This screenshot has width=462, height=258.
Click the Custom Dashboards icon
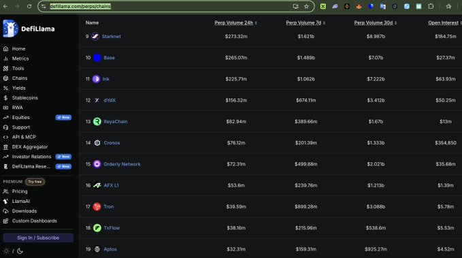[x=5, y=221]
